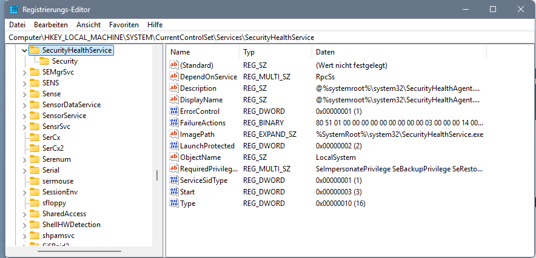Viewport: 536px width, 258px height.
Task: Click the string icon beside Description
Action: coord(174,88)
